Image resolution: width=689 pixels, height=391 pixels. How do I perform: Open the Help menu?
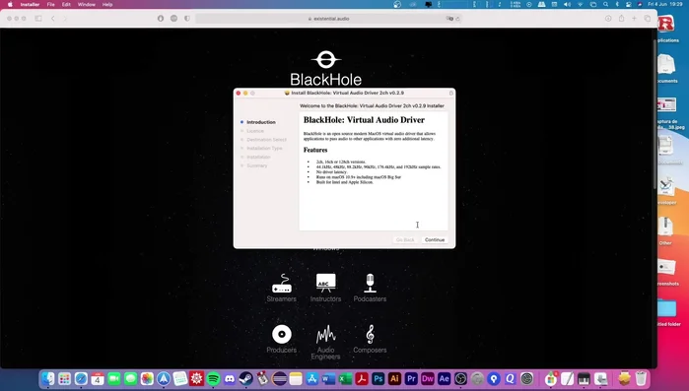coord(107,4)
